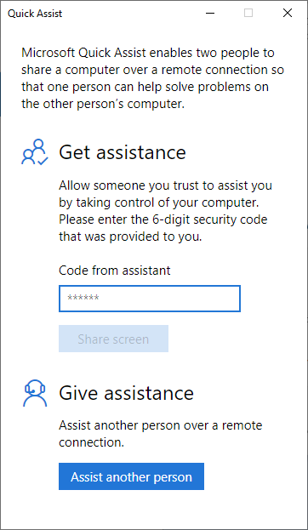Click the Get assistance people icon

[35, 151]
